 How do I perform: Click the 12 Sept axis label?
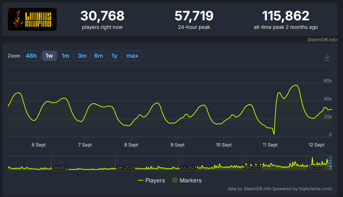point(317,145)
